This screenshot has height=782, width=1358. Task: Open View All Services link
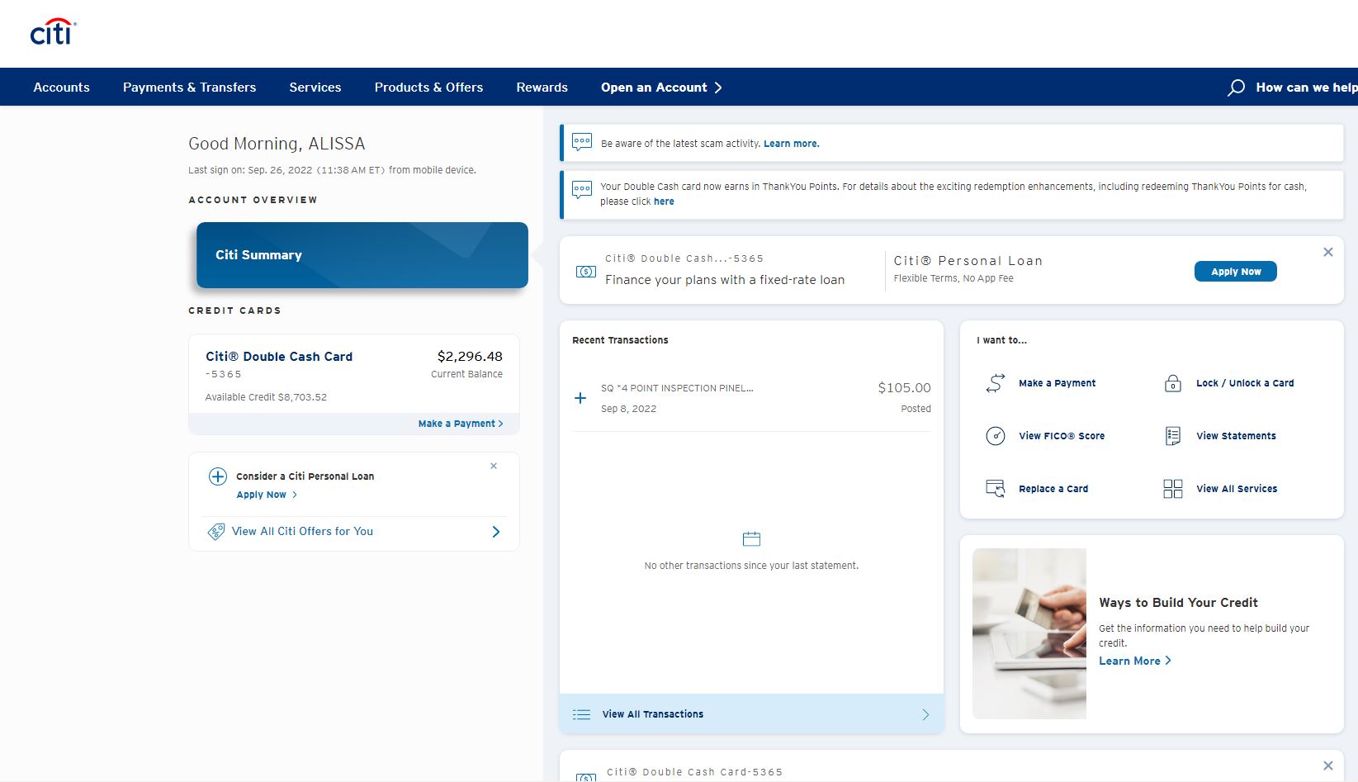(x=1237, y=489)
